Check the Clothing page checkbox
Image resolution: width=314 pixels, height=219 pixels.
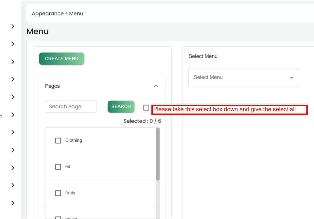58,140
